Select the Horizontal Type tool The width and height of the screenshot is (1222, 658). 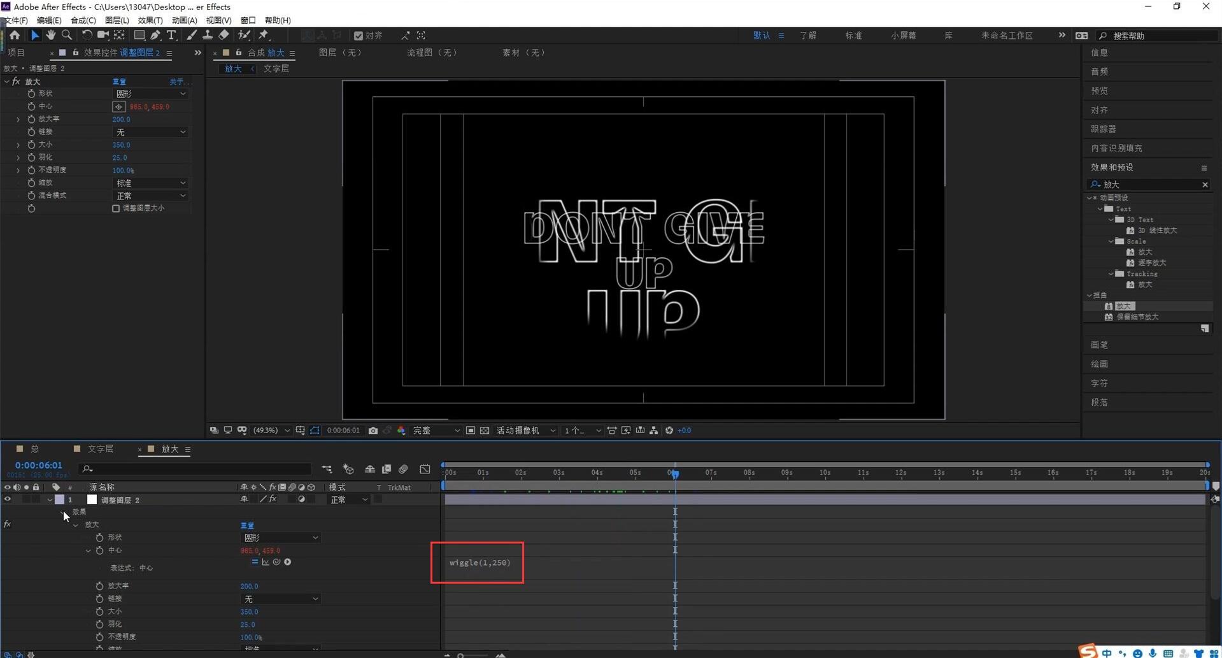(171, 36)
